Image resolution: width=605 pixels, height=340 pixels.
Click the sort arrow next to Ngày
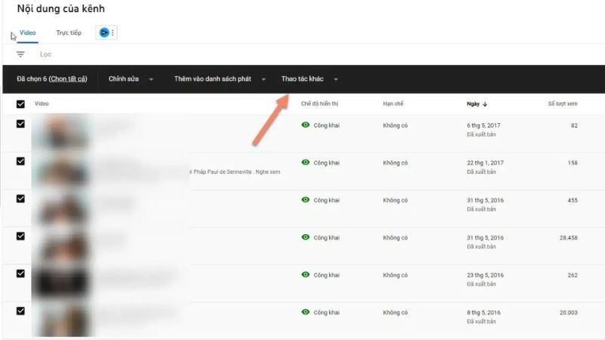point(485,104)
